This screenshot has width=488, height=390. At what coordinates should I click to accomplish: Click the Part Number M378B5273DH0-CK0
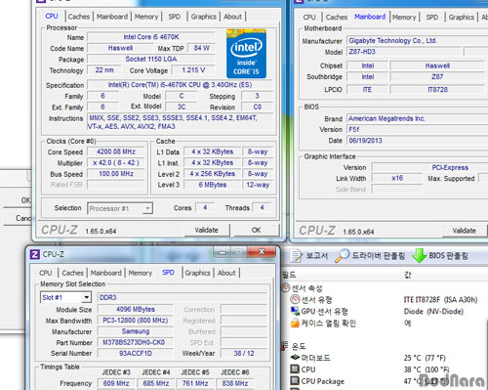click(x=135, y=342)
